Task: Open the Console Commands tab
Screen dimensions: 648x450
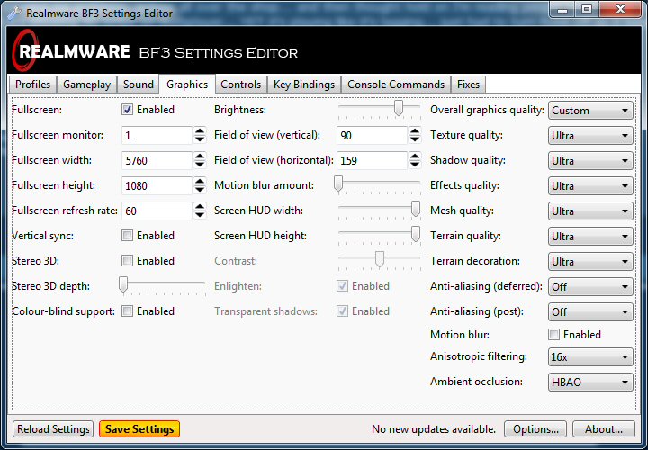Action: coord(396,85)
